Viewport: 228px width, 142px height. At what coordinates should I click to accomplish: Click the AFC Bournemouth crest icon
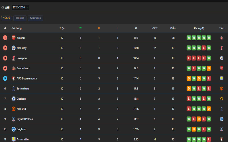point(13,78)
